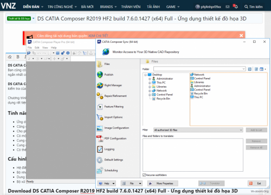This screenshot has height=195, width=271.
Task: Click the Remove All button
Action: coord(256,148)
